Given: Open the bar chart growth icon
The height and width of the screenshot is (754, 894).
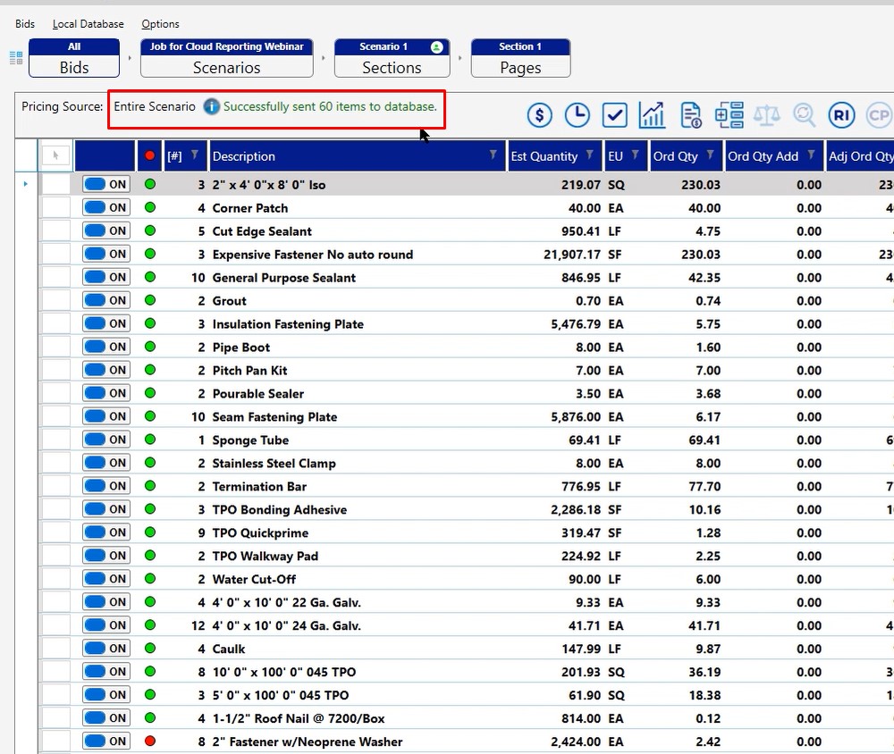Looking at the screenshot, I should pyautogui.click(x=652, y=114).
